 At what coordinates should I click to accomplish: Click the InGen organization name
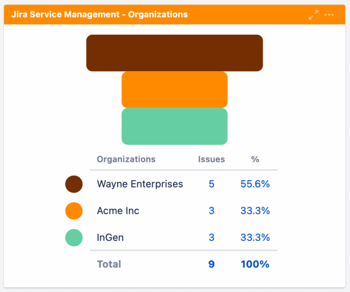pyautogui.click(x=110, y=237)
